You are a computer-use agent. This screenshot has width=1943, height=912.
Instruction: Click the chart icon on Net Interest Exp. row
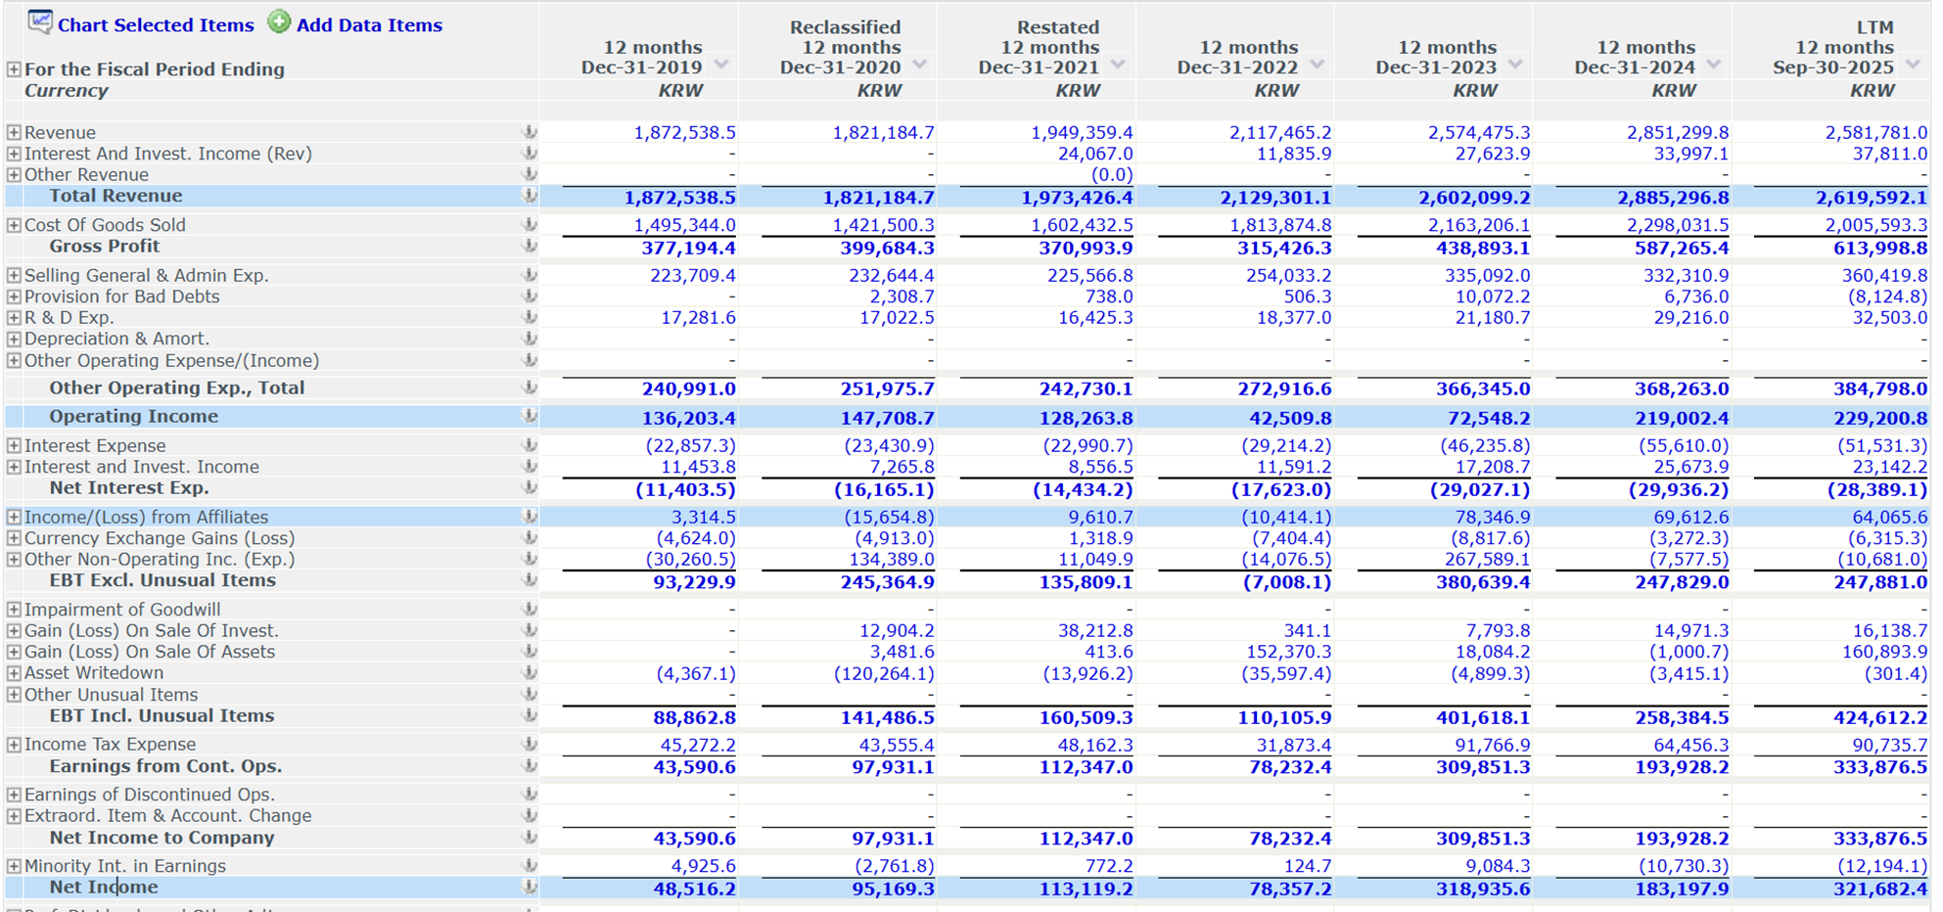coord(529,487)
